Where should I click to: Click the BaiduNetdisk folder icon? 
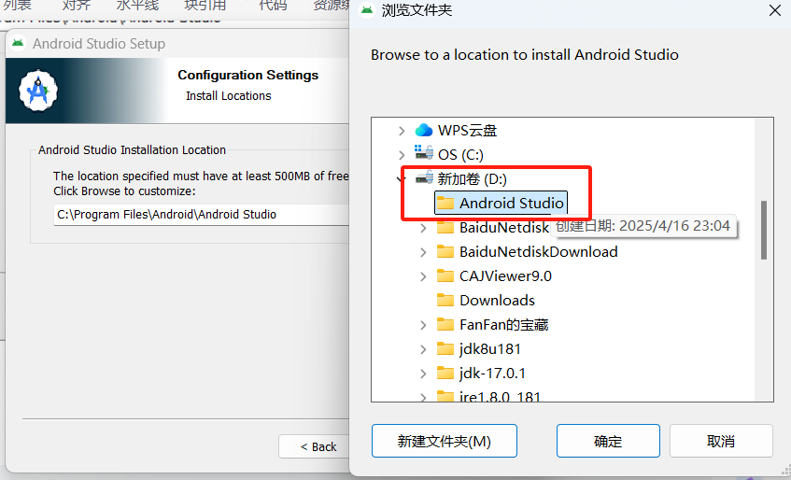[x=445, y=228]
